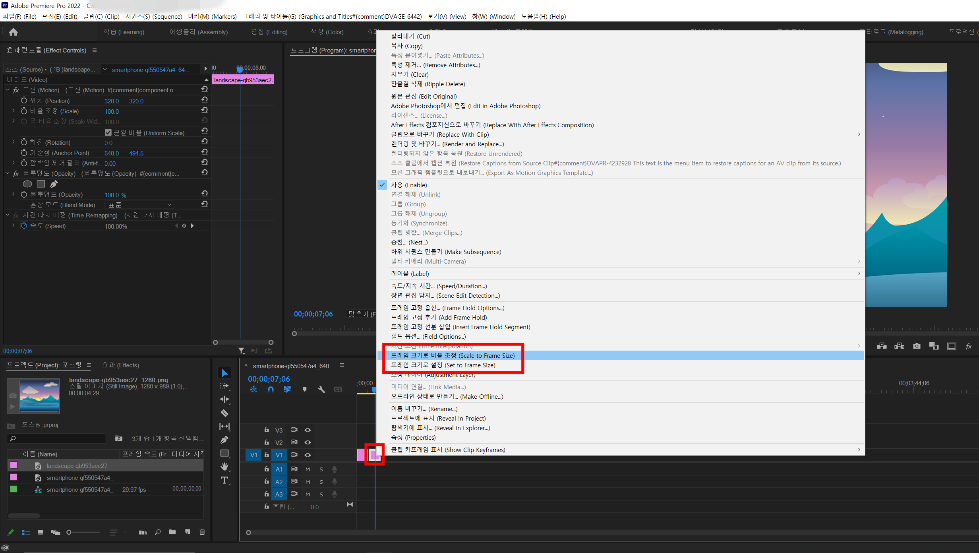This screenshot has width=979, height=553.
Task: Mute the A1 audio track
Action: [308, 470]
